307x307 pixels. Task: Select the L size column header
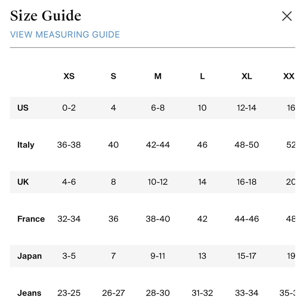pyautogui.click(x=202, y=76)
